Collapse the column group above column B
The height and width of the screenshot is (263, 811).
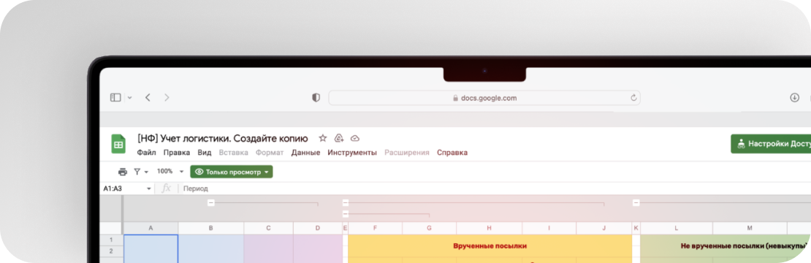click(211, 203)
